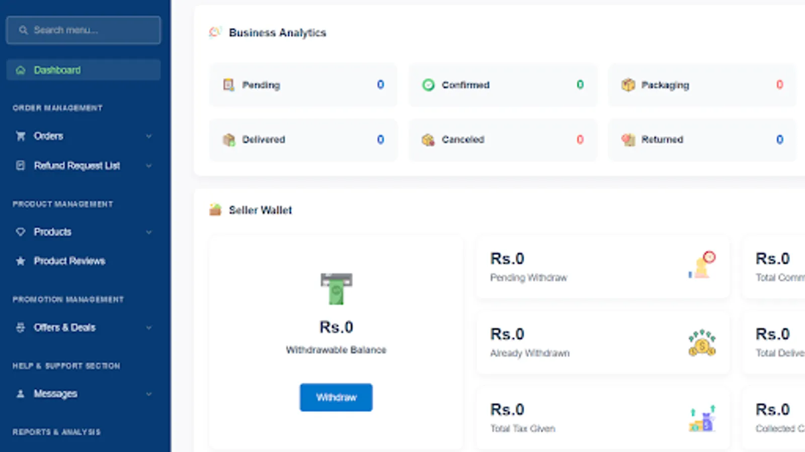Open the Delivered orders card
This screenshot has width=805, height=452.
point(303,140)
